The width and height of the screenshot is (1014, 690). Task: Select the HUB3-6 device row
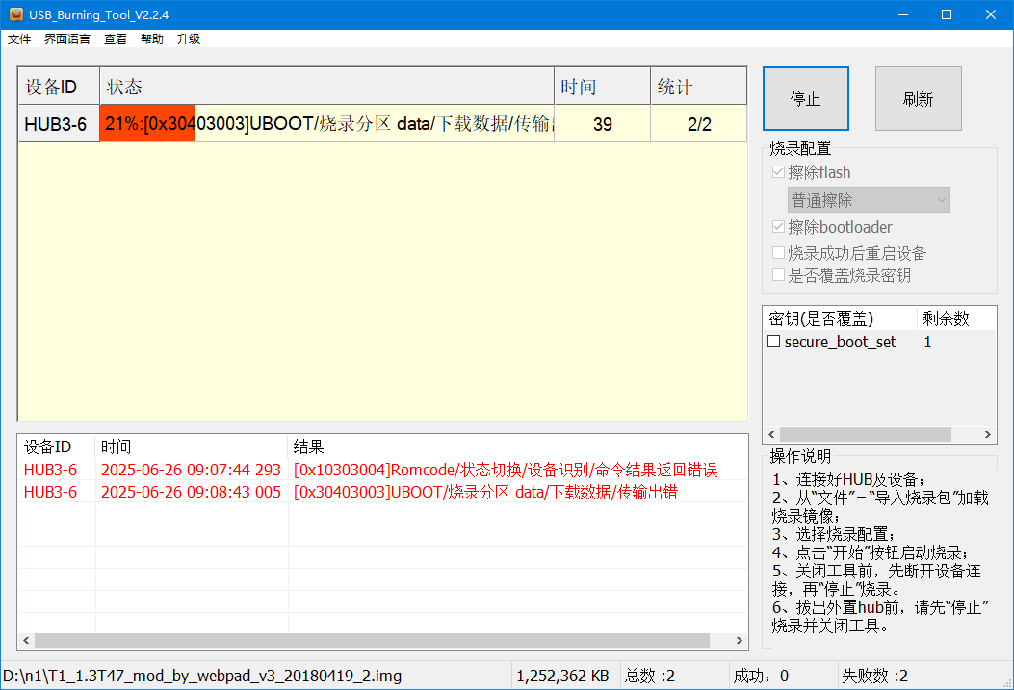[x=58, y=123]
